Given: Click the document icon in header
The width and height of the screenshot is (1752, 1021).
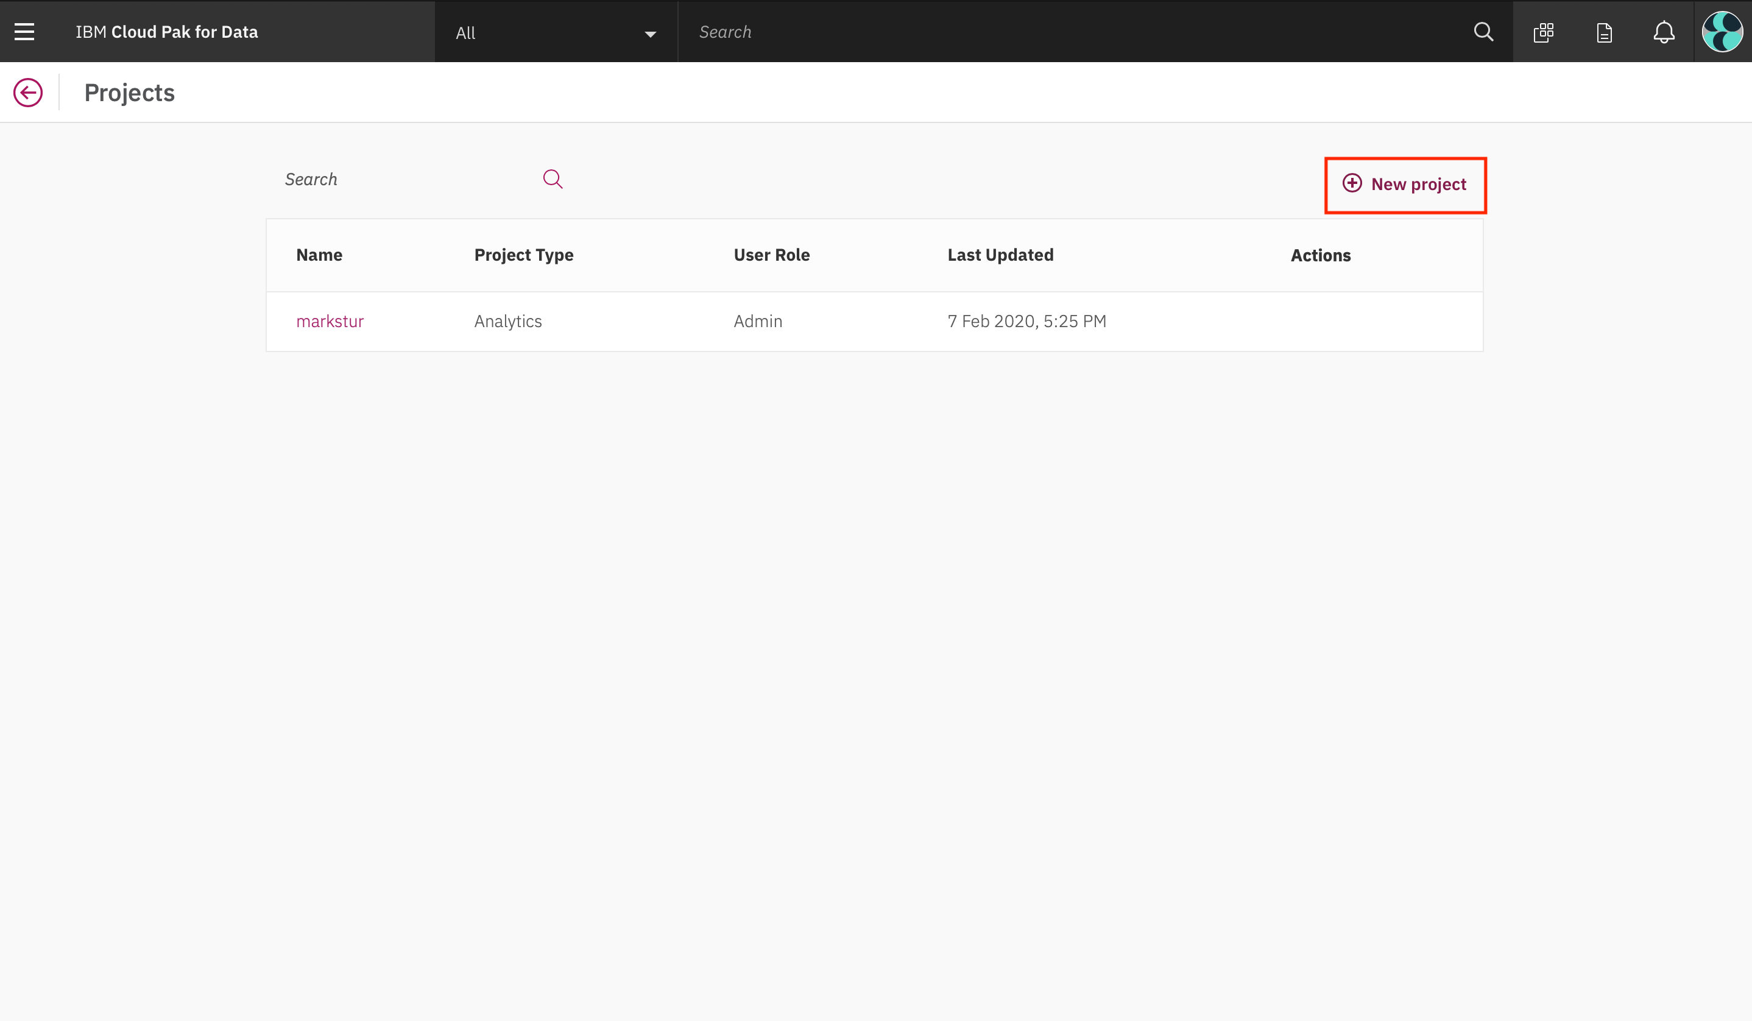Looking at the screenshot, I should point(1604,33).
